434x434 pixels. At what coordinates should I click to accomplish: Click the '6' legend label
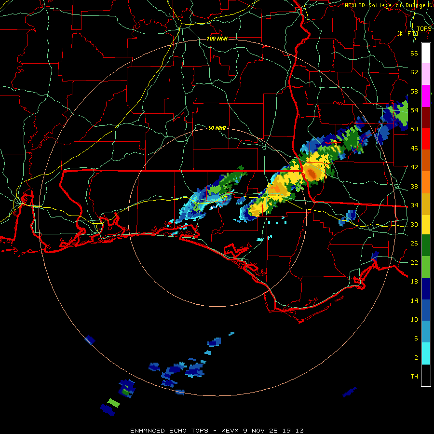[416, 339]
